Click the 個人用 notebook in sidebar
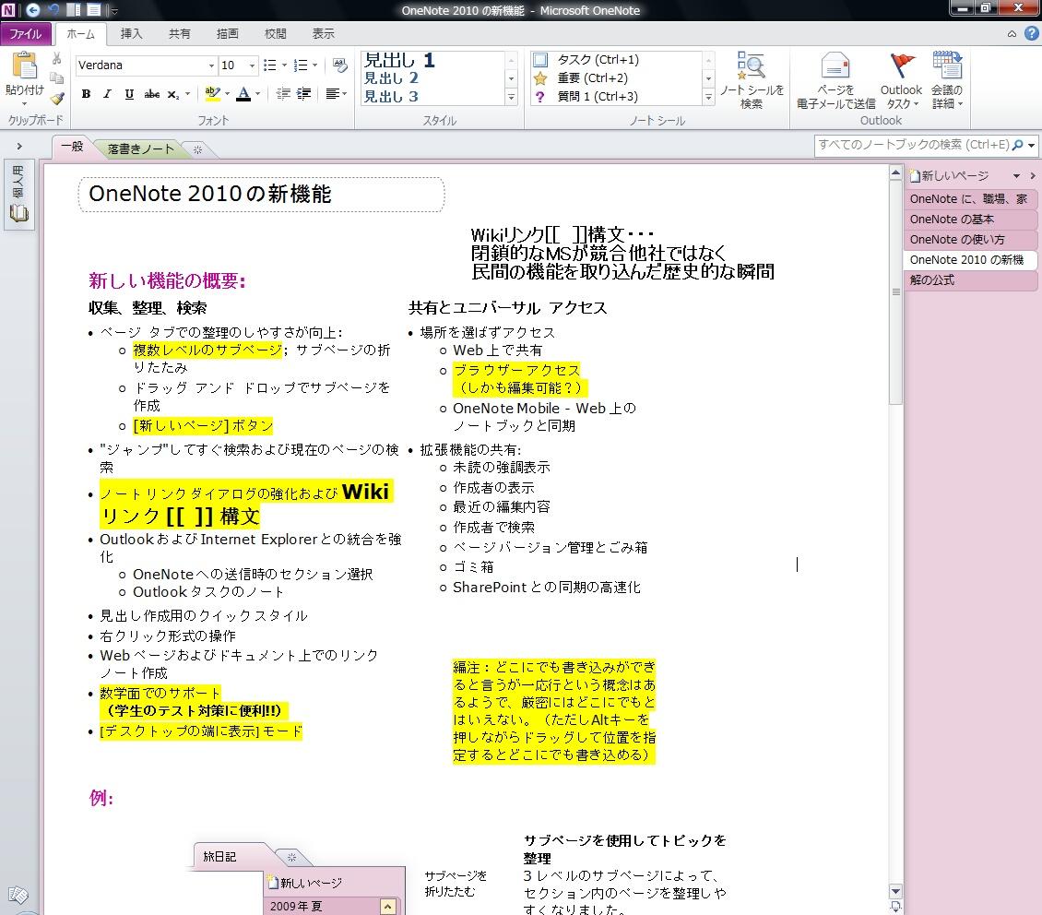This screenshot has width=1042, height=915. [18, 194]
